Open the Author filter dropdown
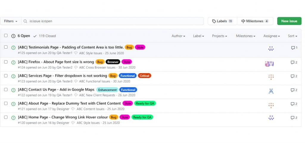Viewport: 305px width, 143px height. click(178, 36)
